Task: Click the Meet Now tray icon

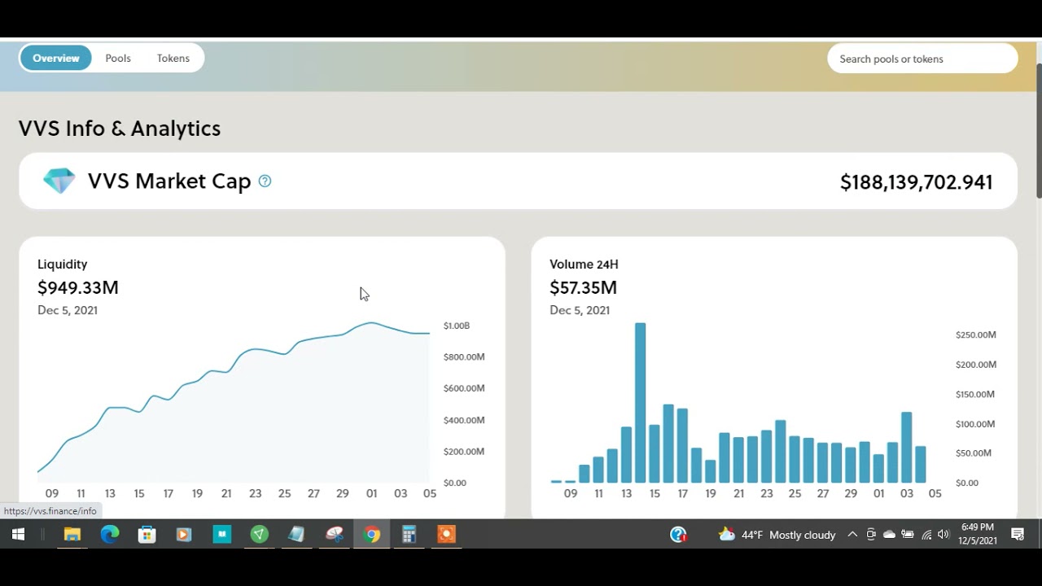Action: 871,535
